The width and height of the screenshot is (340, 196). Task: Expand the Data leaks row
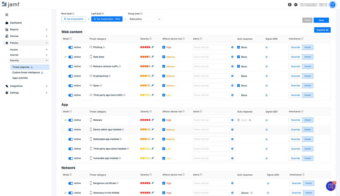coord(65,57)
